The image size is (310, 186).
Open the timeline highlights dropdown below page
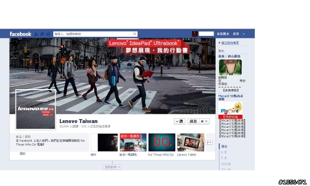point(112,167)
